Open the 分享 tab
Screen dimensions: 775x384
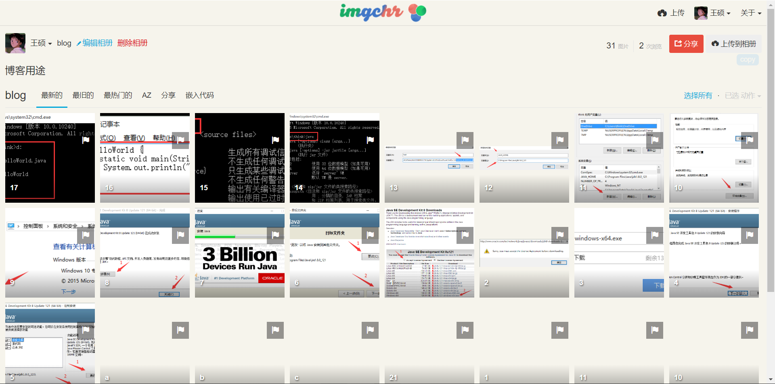[x=168, y=95]
